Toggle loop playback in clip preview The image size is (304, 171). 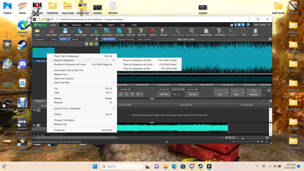click(x=121, y=94)
